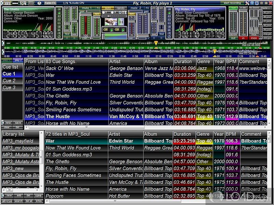
Task: Toggle the mon button
Action: click(x=254, y=38)
